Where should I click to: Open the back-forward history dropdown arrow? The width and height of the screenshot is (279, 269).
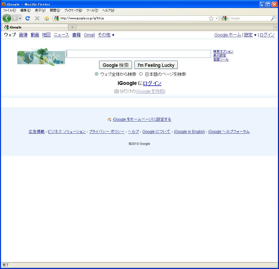tap(20, 18)
